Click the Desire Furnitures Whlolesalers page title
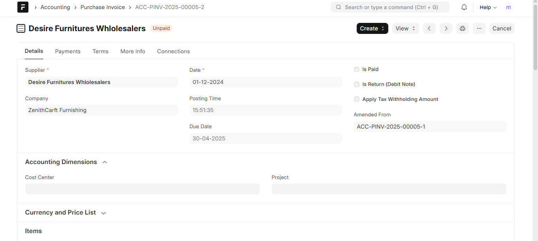538x241 pixels. (87, 28)
